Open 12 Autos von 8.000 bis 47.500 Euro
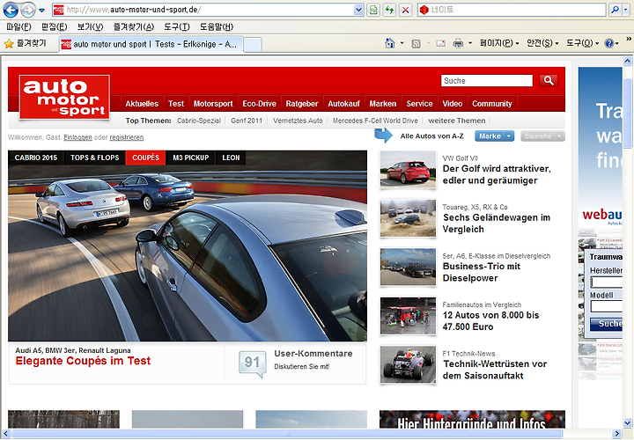This screenshot has height=440, width=634. click(490, 321)
